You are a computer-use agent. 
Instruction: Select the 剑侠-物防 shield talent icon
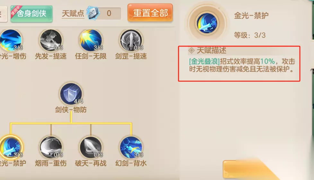[x=71, y=94]
